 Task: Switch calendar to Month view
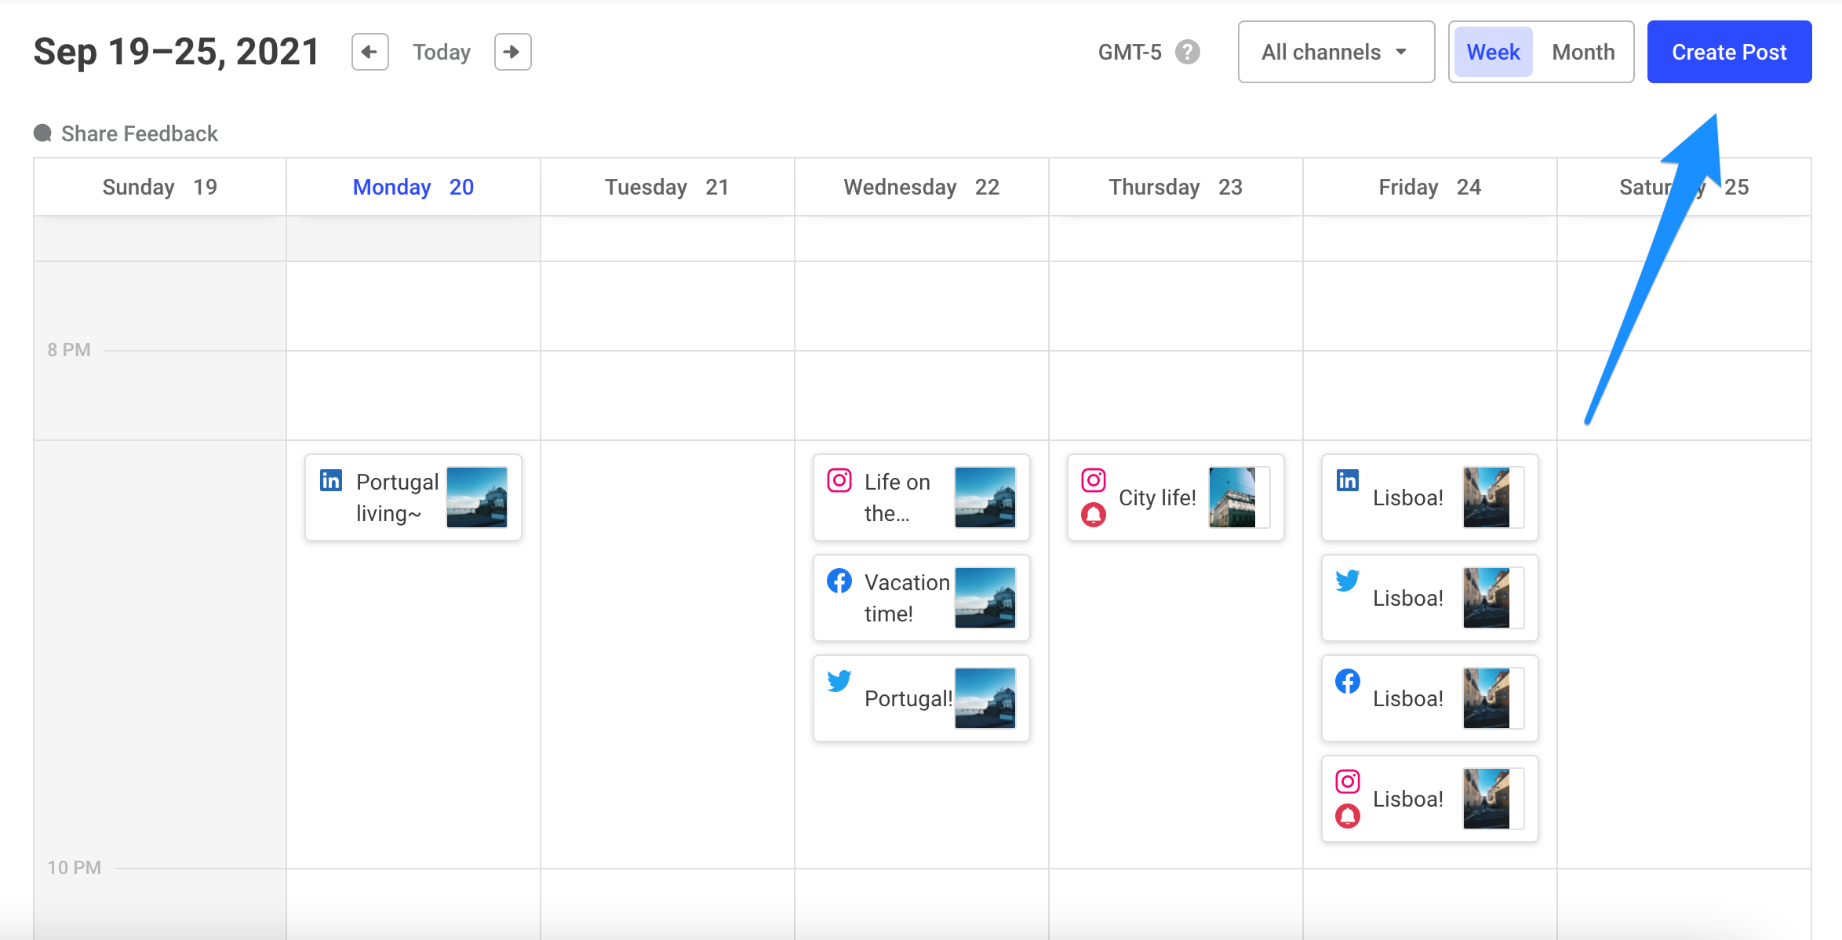pos(1583,52)
